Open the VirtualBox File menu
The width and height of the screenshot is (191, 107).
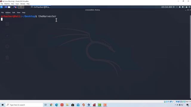[x=2, y=4]
